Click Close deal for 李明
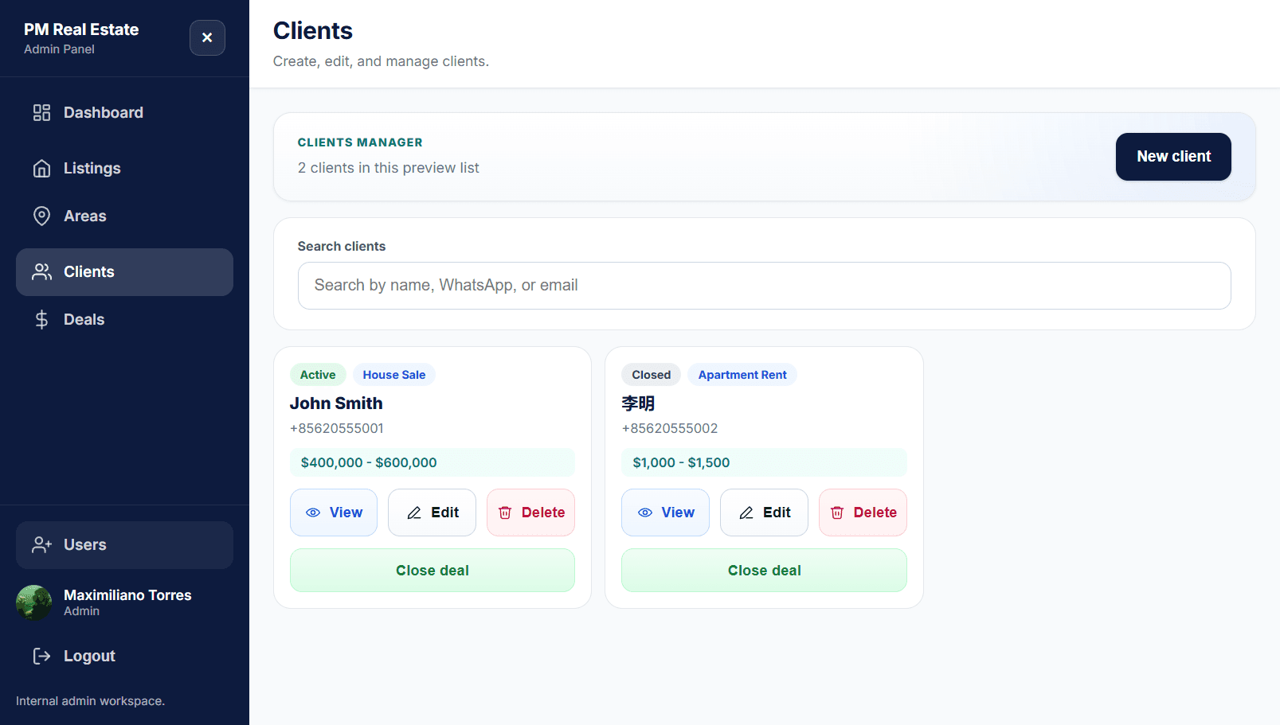Screen dimensions: 1280x725 (x=764, y=570)
